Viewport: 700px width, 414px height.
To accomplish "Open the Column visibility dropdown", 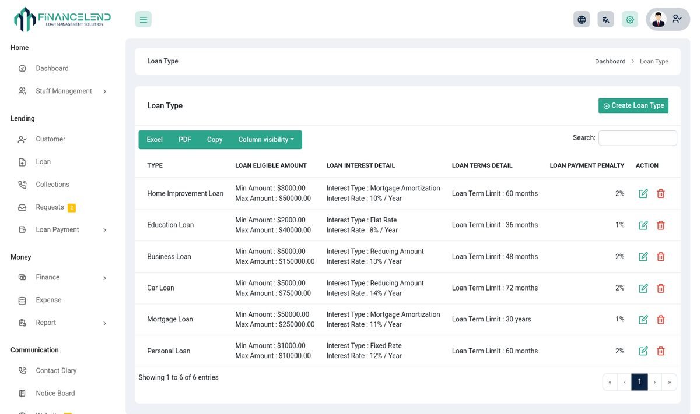I will tap(266, 140).
